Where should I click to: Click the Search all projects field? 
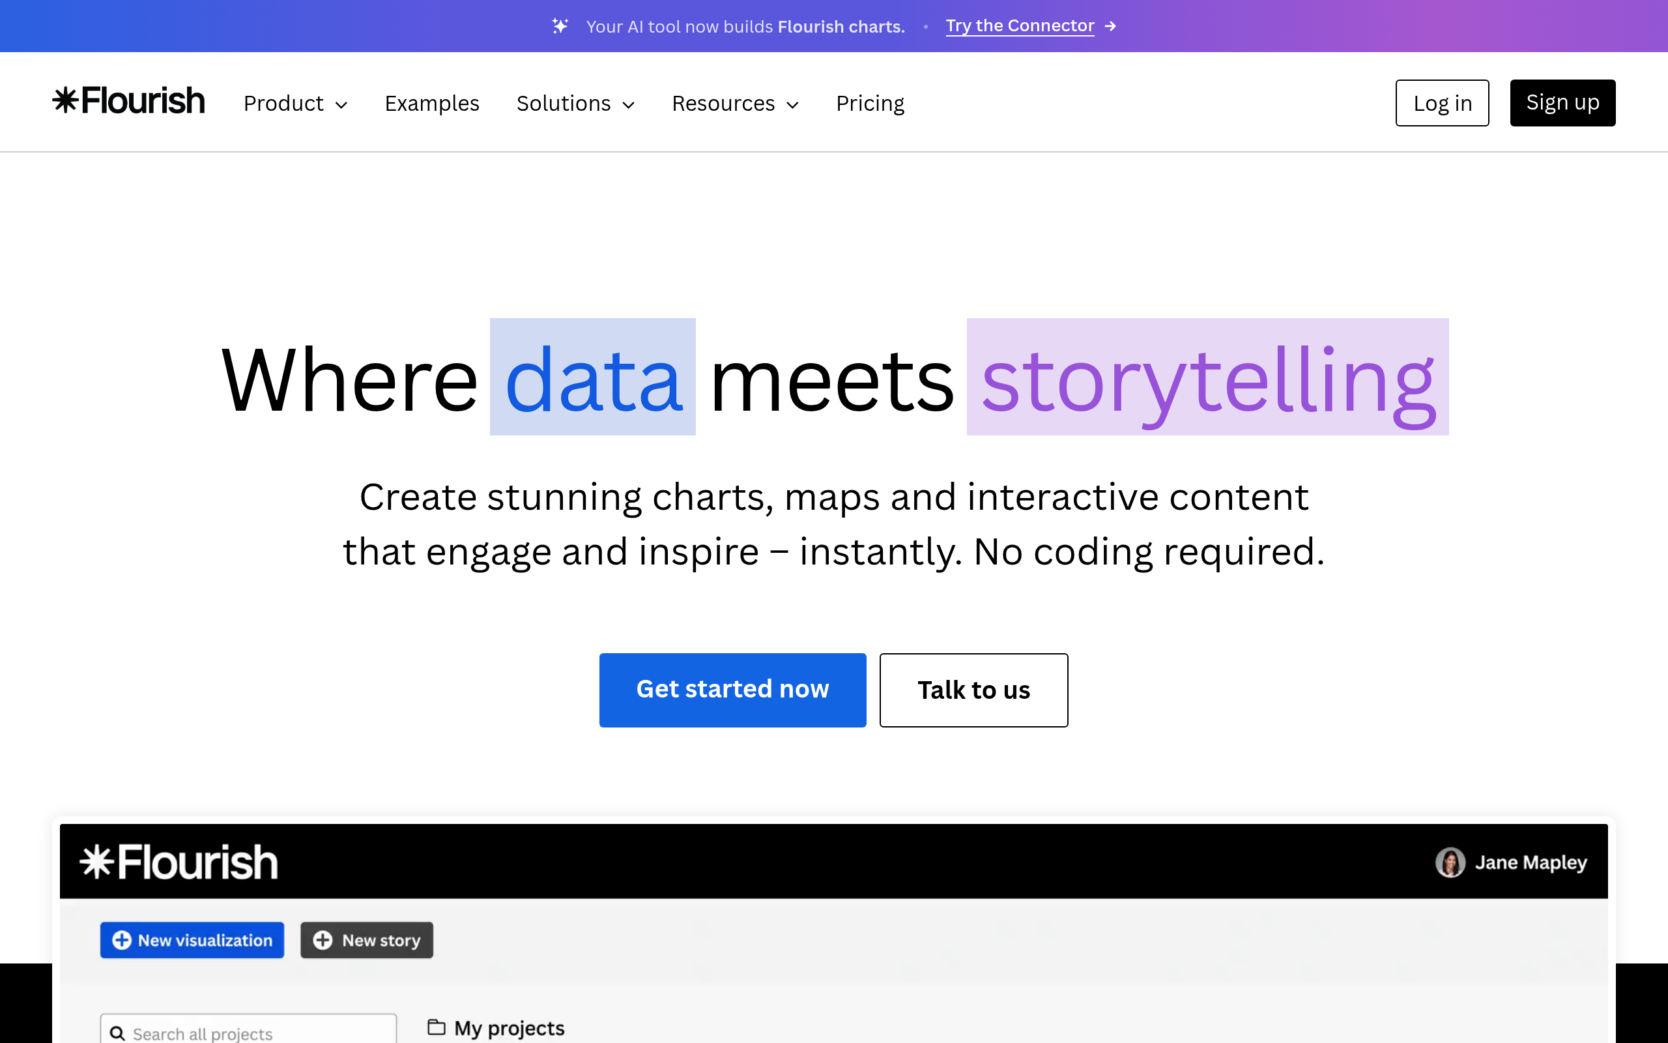tap(248, 1029)
